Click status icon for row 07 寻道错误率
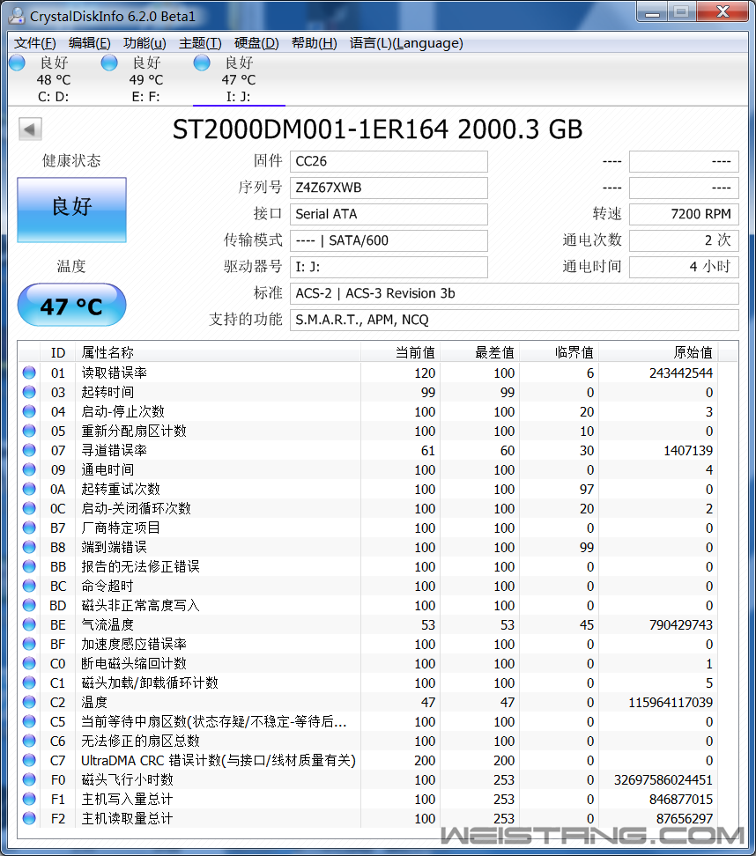Screen dimensions: 756x856 tap(29, 450)
